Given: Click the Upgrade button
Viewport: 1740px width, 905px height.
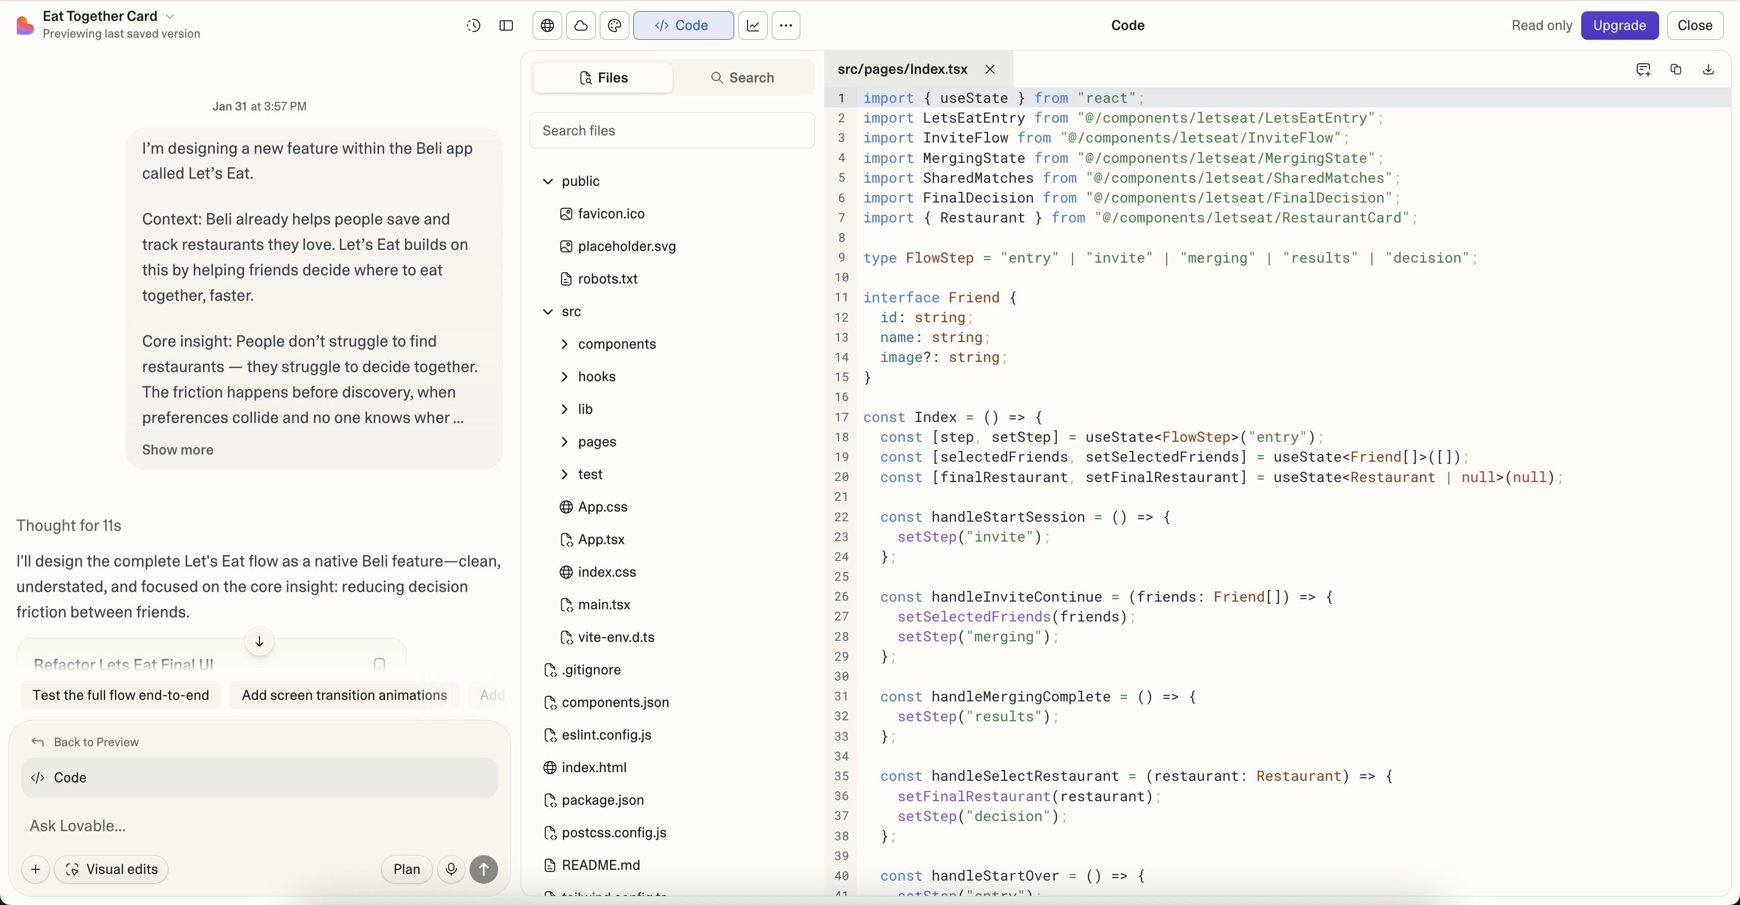Looking at the screenshot, I should (x=1619, y=25).
